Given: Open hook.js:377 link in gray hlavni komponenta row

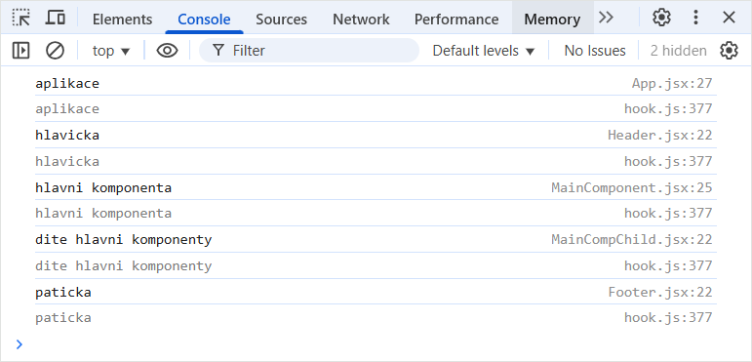Looking at the screenshot, I should 668,213.
